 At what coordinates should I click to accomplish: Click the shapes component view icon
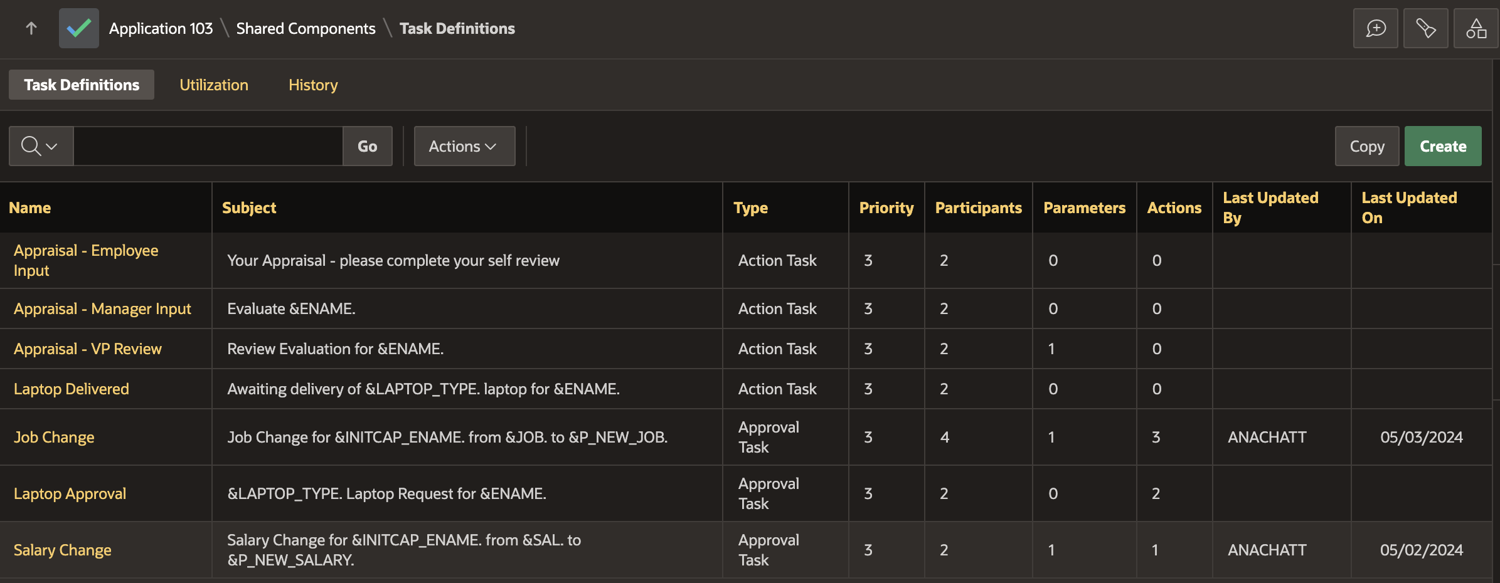pyautogui.click(x=1476, y=28)
